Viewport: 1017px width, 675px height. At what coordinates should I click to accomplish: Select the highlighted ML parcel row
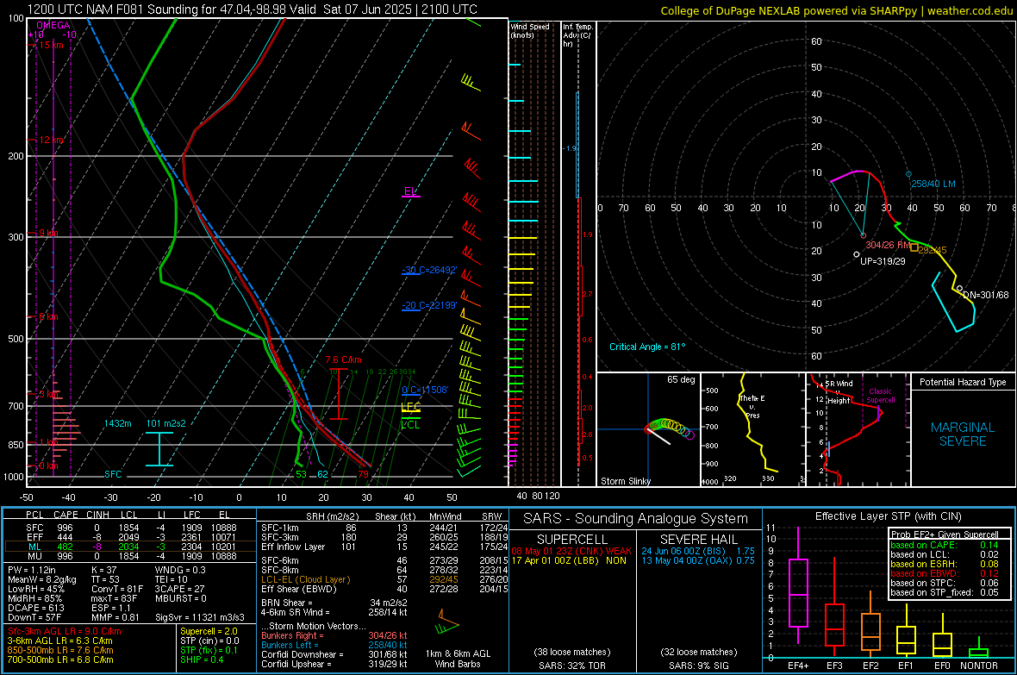130,547
